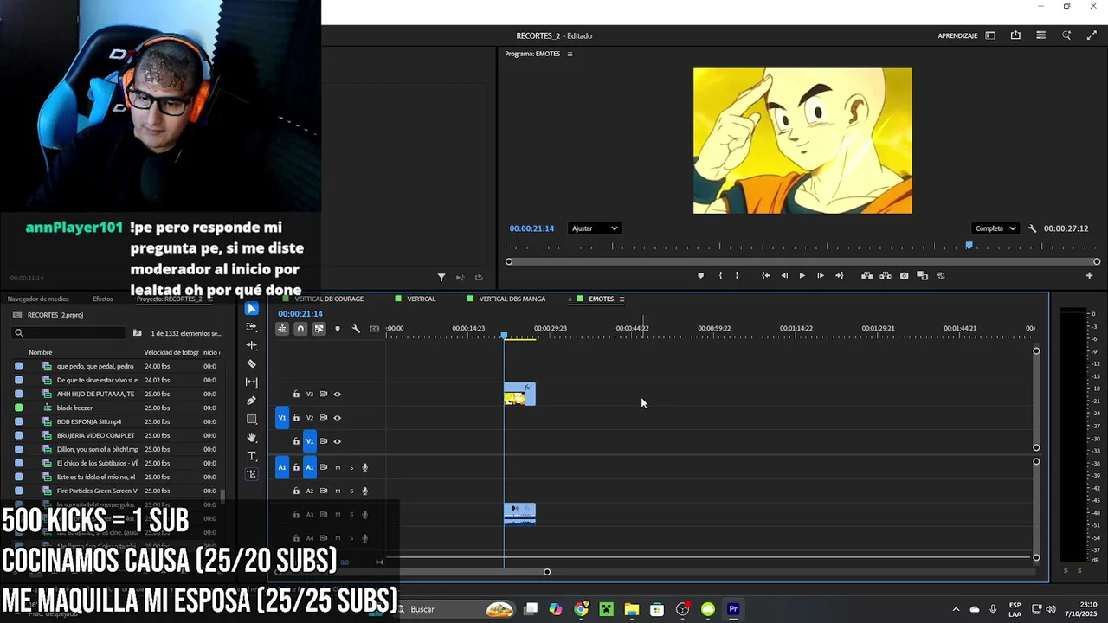This screenshot has width=1108, height=623.
Task: Open the Completa playback resolution dropdown
Action: (995, 228)
